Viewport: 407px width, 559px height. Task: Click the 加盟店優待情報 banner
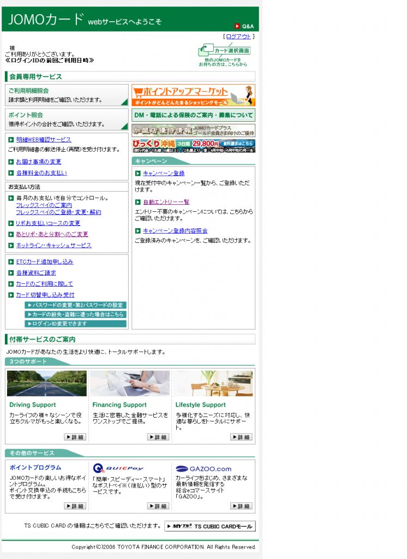193,130
